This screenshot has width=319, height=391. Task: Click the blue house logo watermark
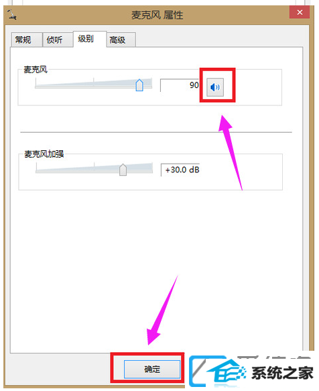coord(225,372)
